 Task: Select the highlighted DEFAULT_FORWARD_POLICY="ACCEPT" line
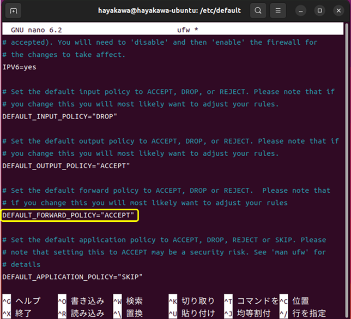click(x=69, y=215)
